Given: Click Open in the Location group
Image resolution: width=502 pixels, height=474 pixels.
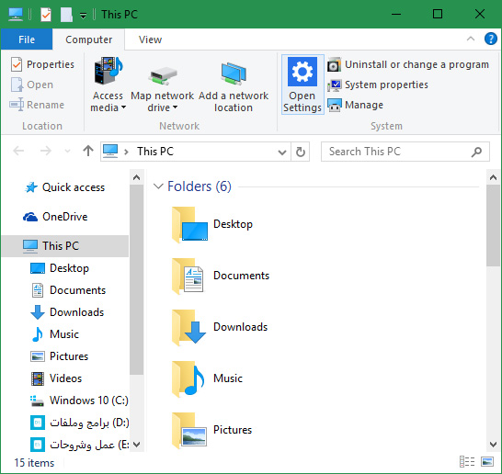Looking at the screenshot, I should (x=32, y=85).
